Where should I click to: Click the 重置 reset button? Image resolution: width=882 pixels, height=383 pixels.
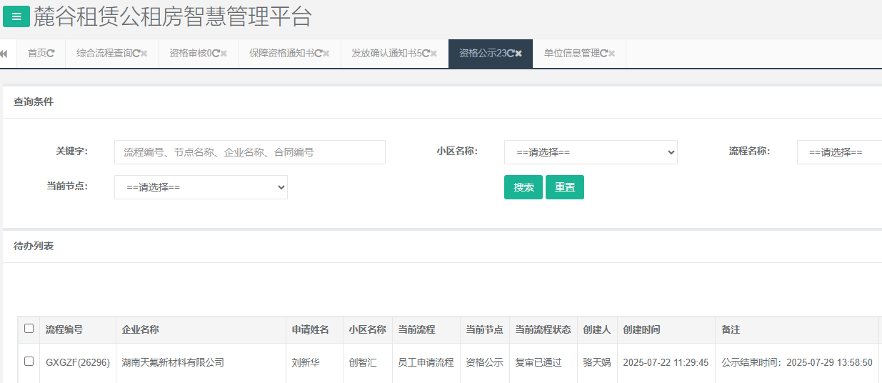click(564, 187)
